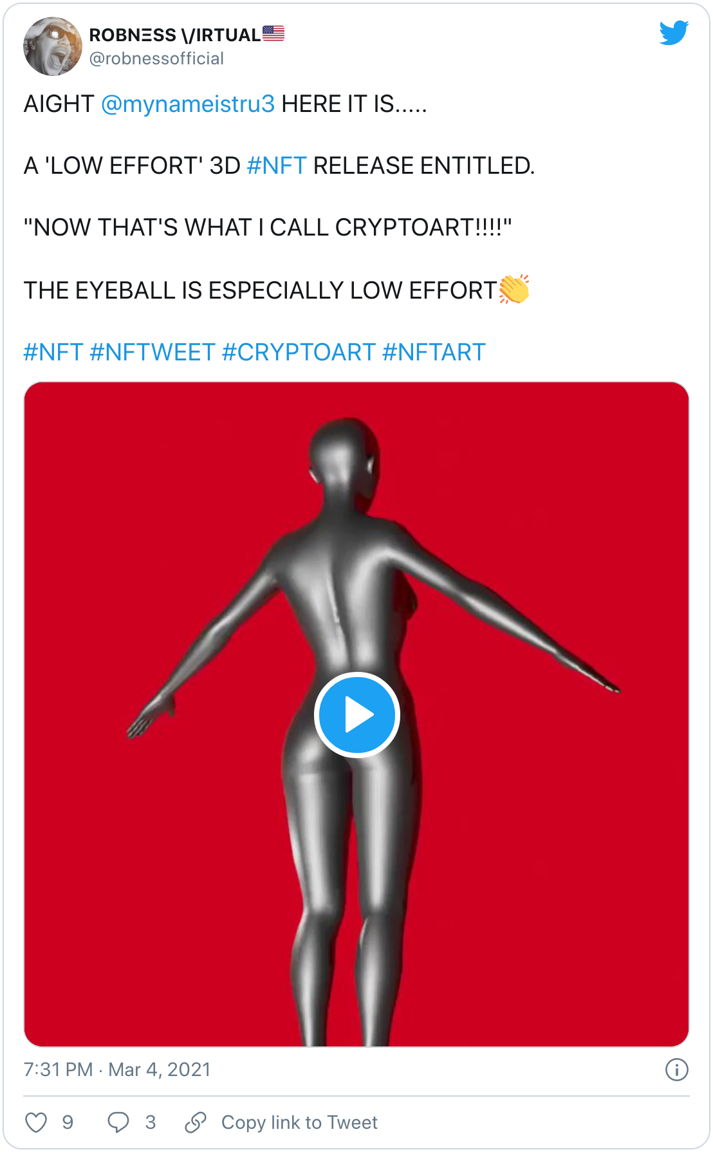Open the #CRYPTOART hashtag
Image resolution: width=713 pixels, height=1152 pixels.
[299, 352]
